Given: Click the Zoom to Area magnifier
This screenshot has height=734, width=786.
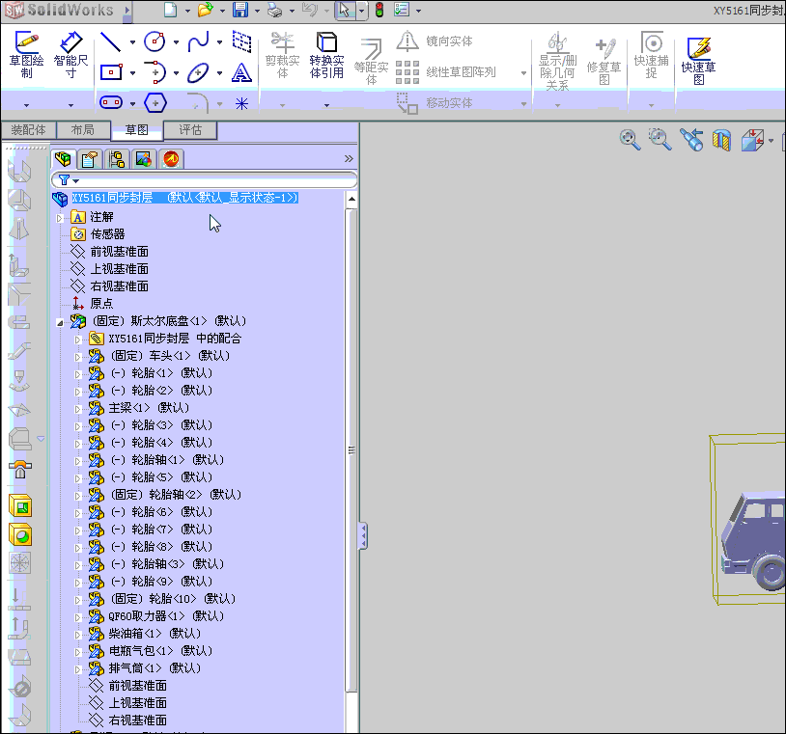Looking at the screenshot, I should (x=660, y=139).
